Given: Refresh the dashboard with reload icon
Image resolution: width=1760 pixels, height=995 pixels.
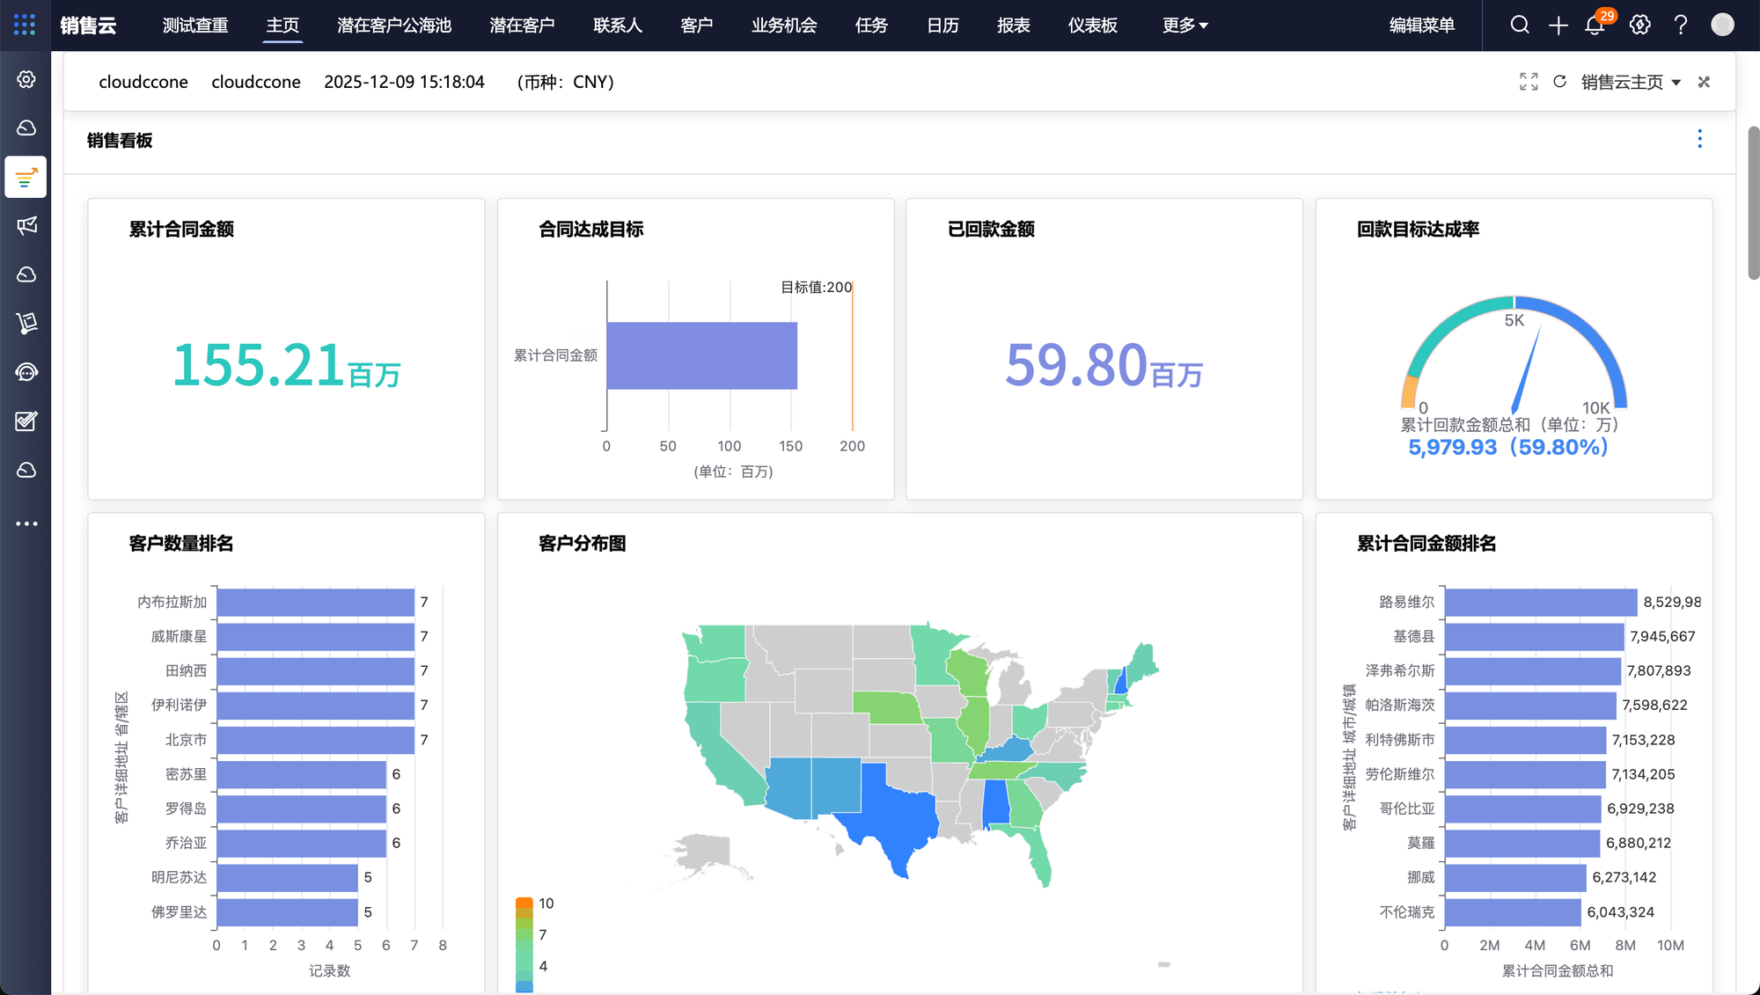Looking at the screenshot, I should (x=1559, y=82).
